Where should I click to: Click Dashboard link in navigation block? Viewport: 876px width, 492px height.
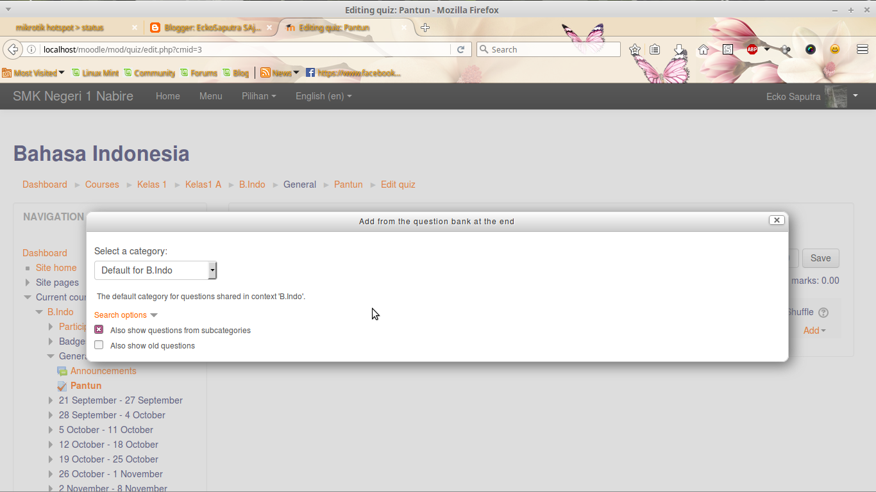[x=45, y=253]
